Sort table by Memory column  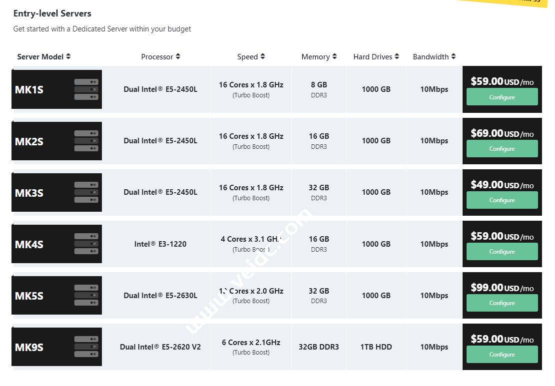pyautogui.click(x=319, y=57)
